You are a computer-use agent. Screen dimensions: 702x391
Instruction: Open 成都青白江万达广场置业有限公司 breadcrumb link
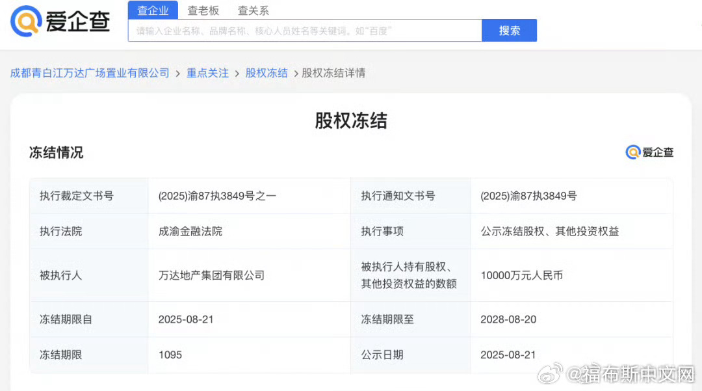(x=90, y=73)
